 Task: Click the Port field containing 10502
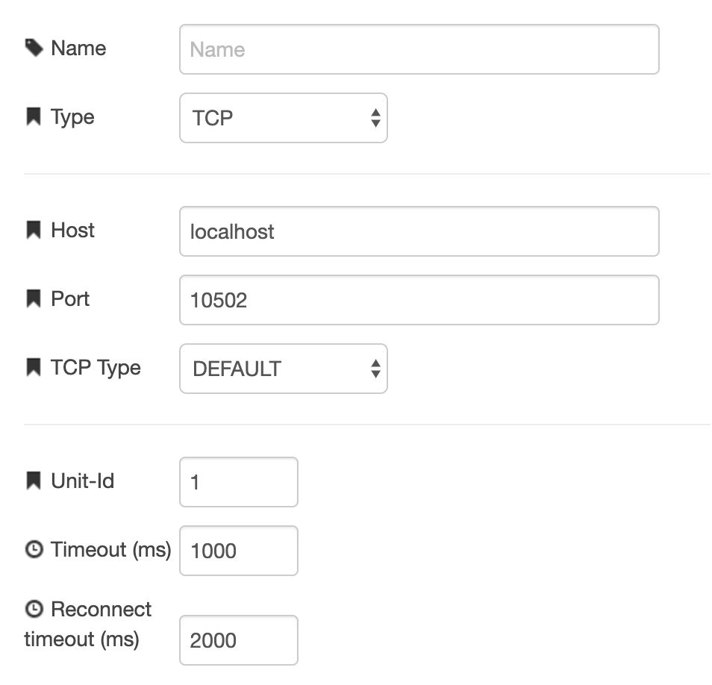click(x=419, y=300)
